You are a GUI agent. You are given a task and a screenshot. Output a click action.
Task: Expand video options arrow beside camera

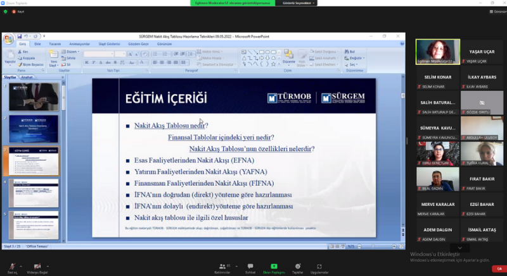click(48, 265)
